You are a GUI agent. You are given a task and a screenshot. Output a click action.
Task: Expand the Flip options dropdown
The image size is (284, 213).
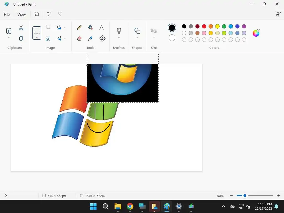coord(65,38)
